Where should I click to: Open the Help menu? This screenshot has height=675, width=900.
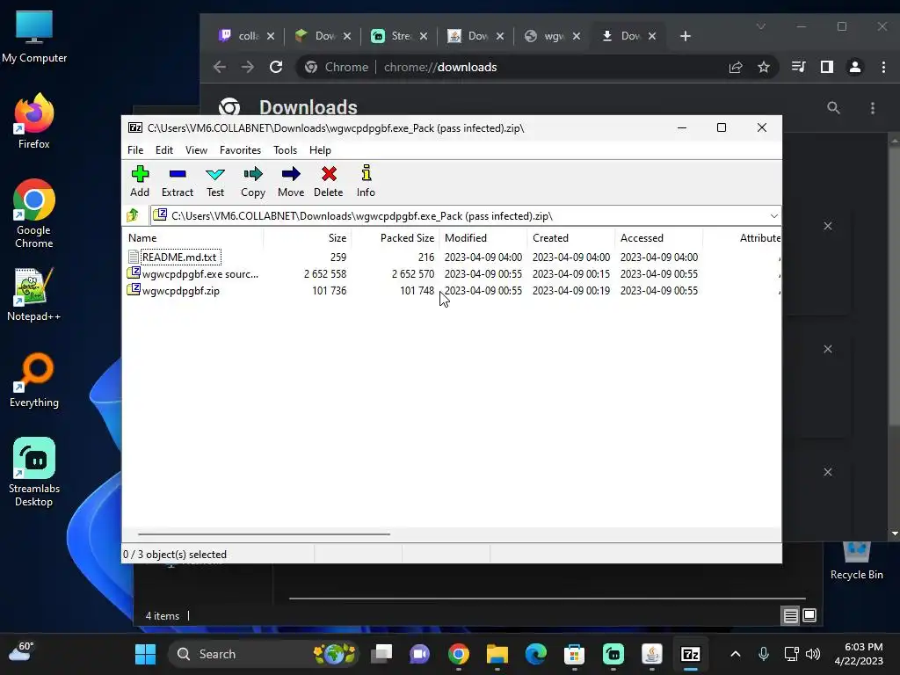pyautogui.click(x=320, y=149)
